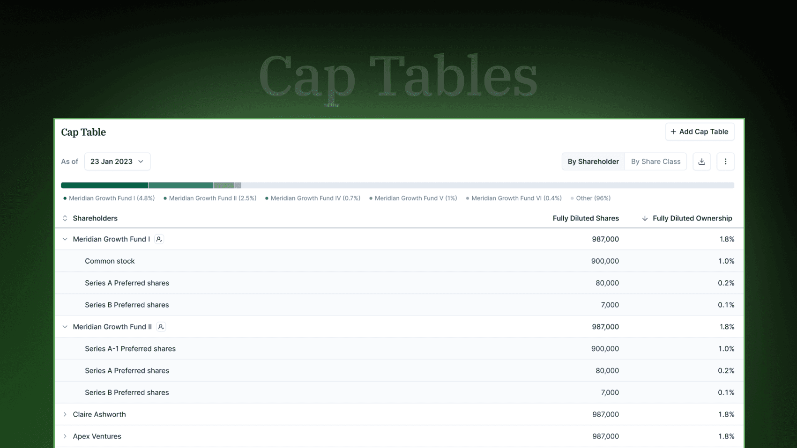
Task: Click the Common stock row label
Action: pos(110,261)
